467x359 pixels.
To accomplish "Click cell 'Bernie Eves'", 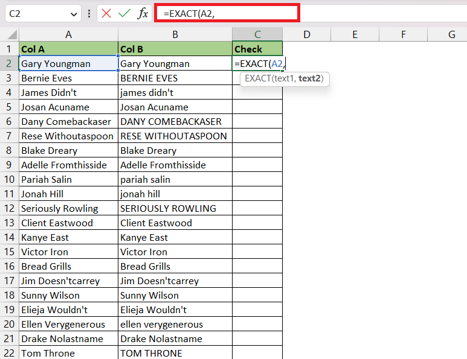I will click(68, 78).
